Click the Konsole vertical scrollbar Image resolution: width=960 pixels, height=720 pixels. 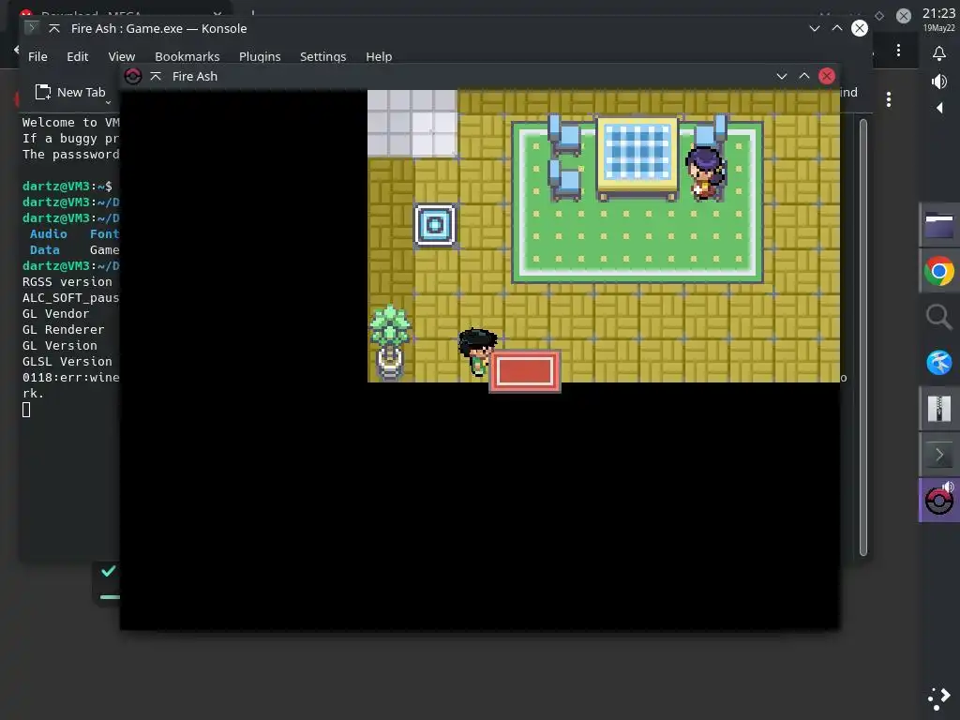[x=863, y=337]
